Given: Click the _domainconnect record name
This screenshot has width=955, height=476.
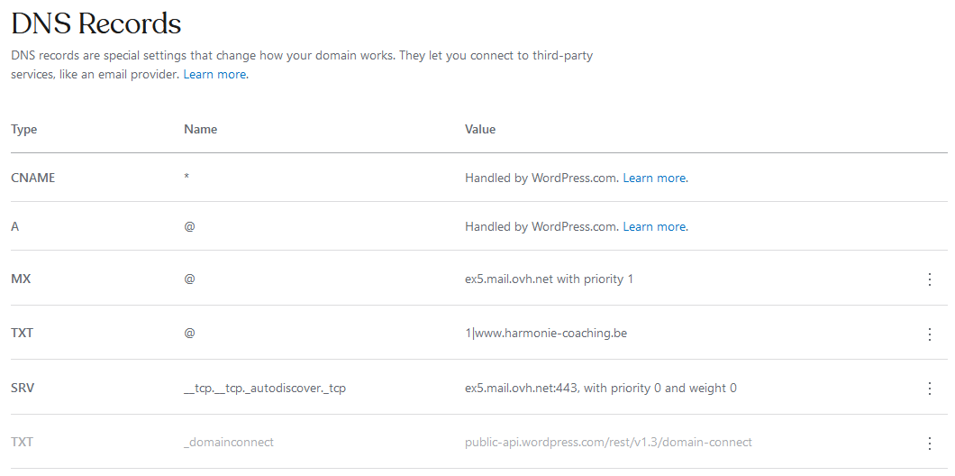Looking at the screenshot, I should pyautogui.click(x=229, y=443).
